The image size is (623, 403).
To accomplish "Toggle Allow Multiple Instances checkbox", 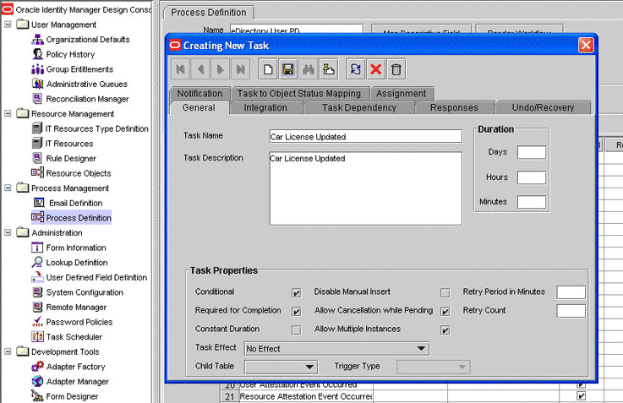I will 445,330.
